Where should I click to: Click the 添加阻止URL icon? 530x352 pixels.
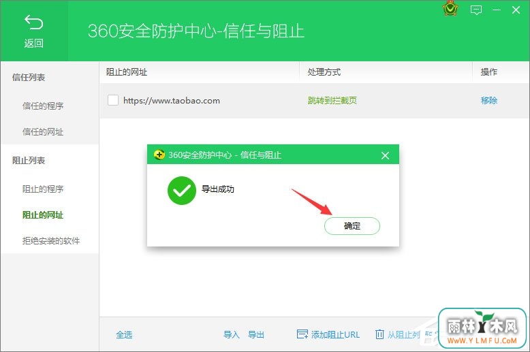[x=302, y=334]
